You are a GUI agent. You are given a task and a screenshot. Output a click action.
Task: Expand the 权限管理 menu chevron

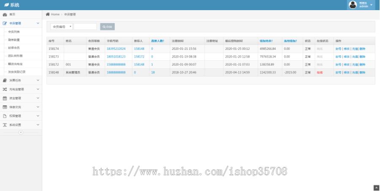[38, 116]
